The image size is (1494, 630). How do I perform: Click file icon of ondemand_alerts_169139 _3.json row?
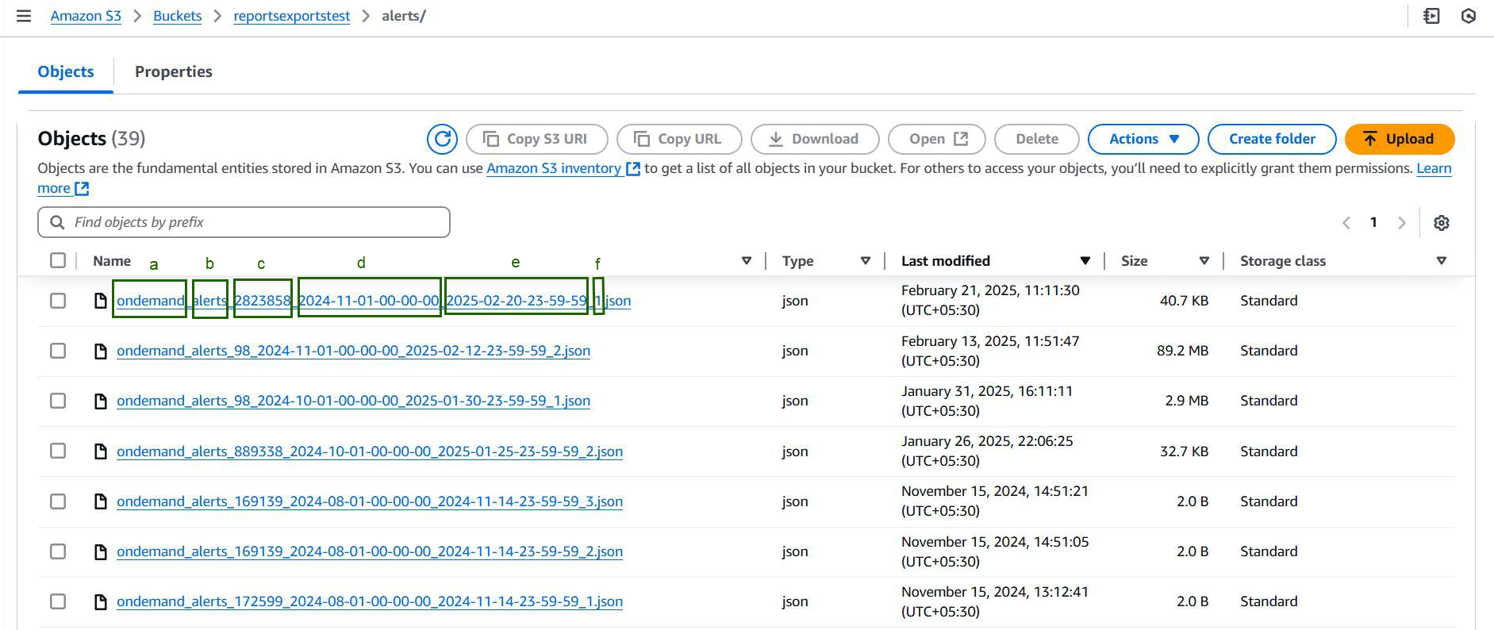point(101,501)
